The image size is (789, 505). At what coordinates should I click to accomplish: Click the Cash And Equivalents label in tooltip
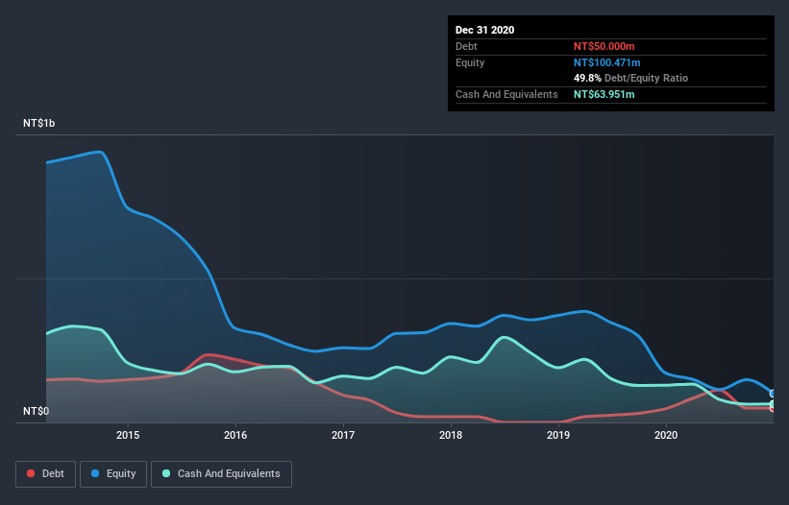506,94
